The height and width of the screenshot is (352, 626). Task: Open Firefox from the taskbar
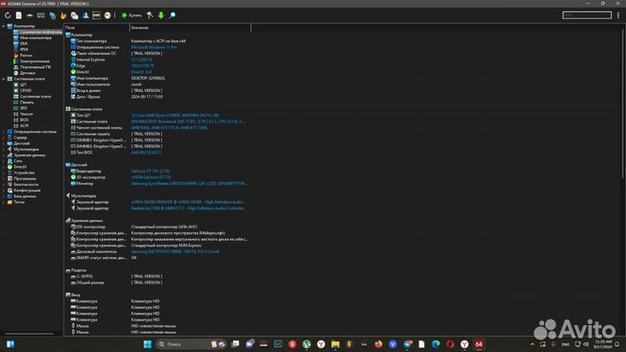378,344
